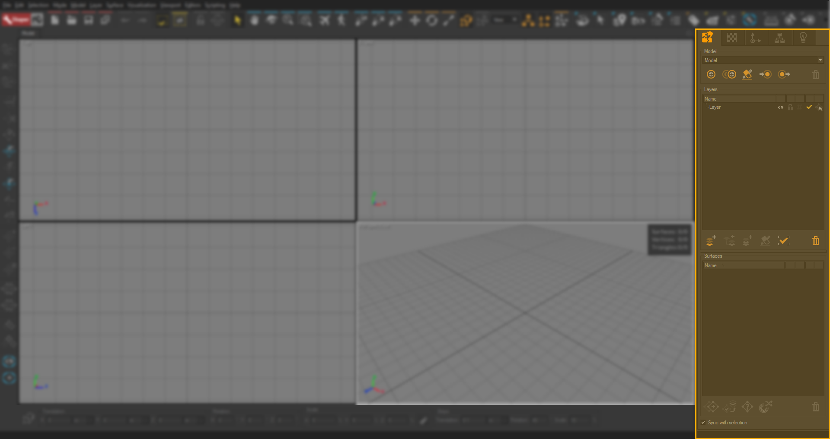Select layer contents with the checkmark tool

(784, 240)
